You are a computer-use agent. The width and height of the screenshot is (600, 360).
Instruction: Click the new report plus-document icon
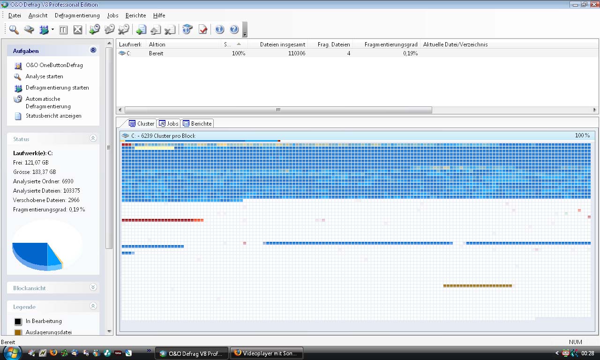141,30
